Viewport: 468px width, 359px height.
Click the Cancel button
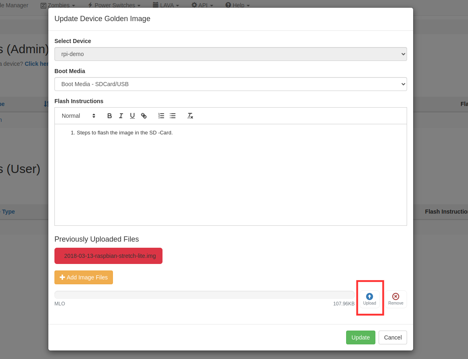tap(393, 337)
